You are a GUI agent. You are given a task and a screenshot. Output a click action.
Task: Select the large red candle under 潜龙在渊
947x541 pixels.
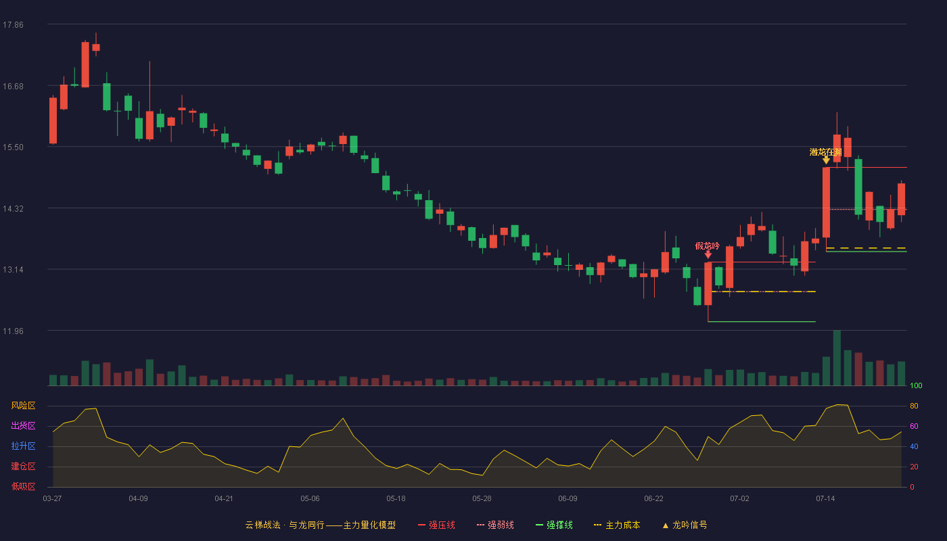tap(826, 202)
